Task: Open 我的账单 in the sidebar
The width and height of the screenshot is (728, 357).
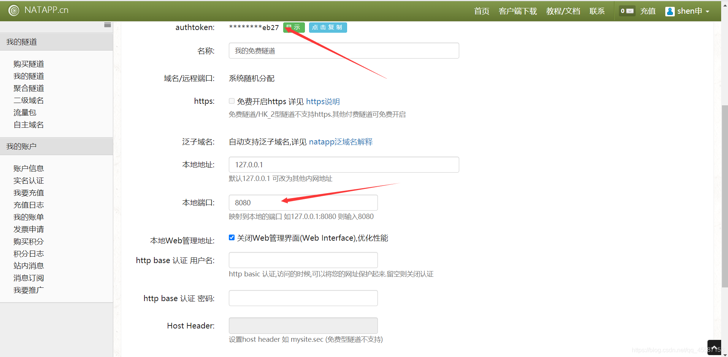Action: pyautogui.click(x=29, y=217)
